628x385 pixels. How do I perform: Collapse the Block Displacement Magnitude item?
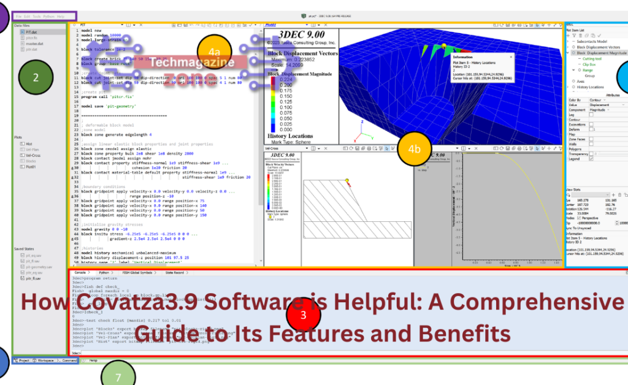567,53
